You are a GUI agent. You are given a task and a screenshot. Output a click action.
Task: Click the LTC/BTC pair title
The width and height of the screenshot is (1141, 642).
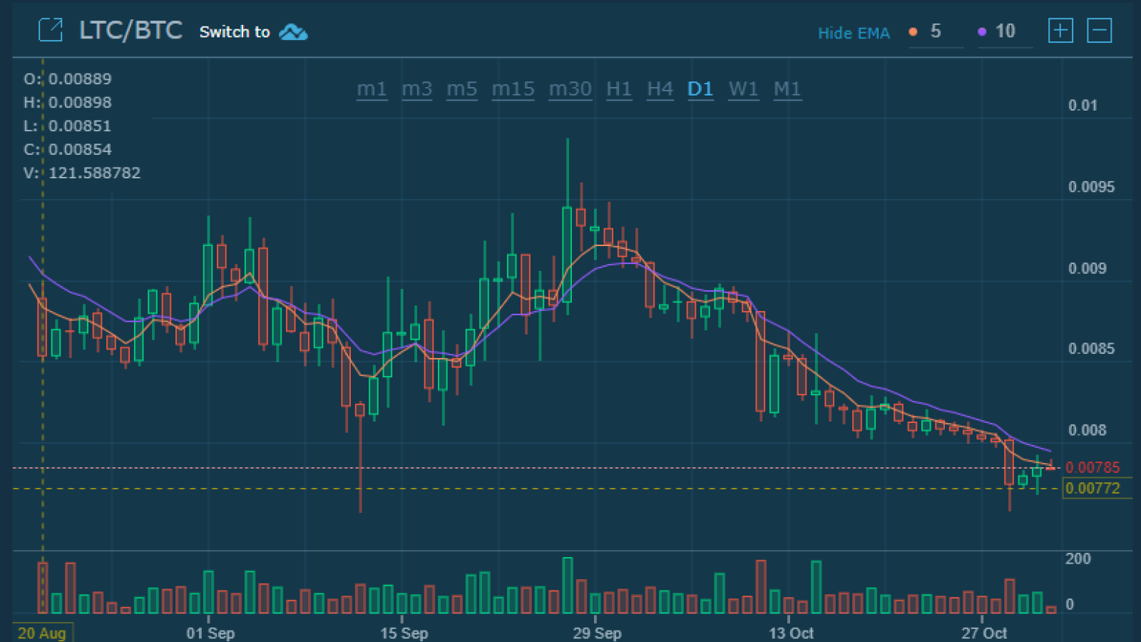[131, 31]
